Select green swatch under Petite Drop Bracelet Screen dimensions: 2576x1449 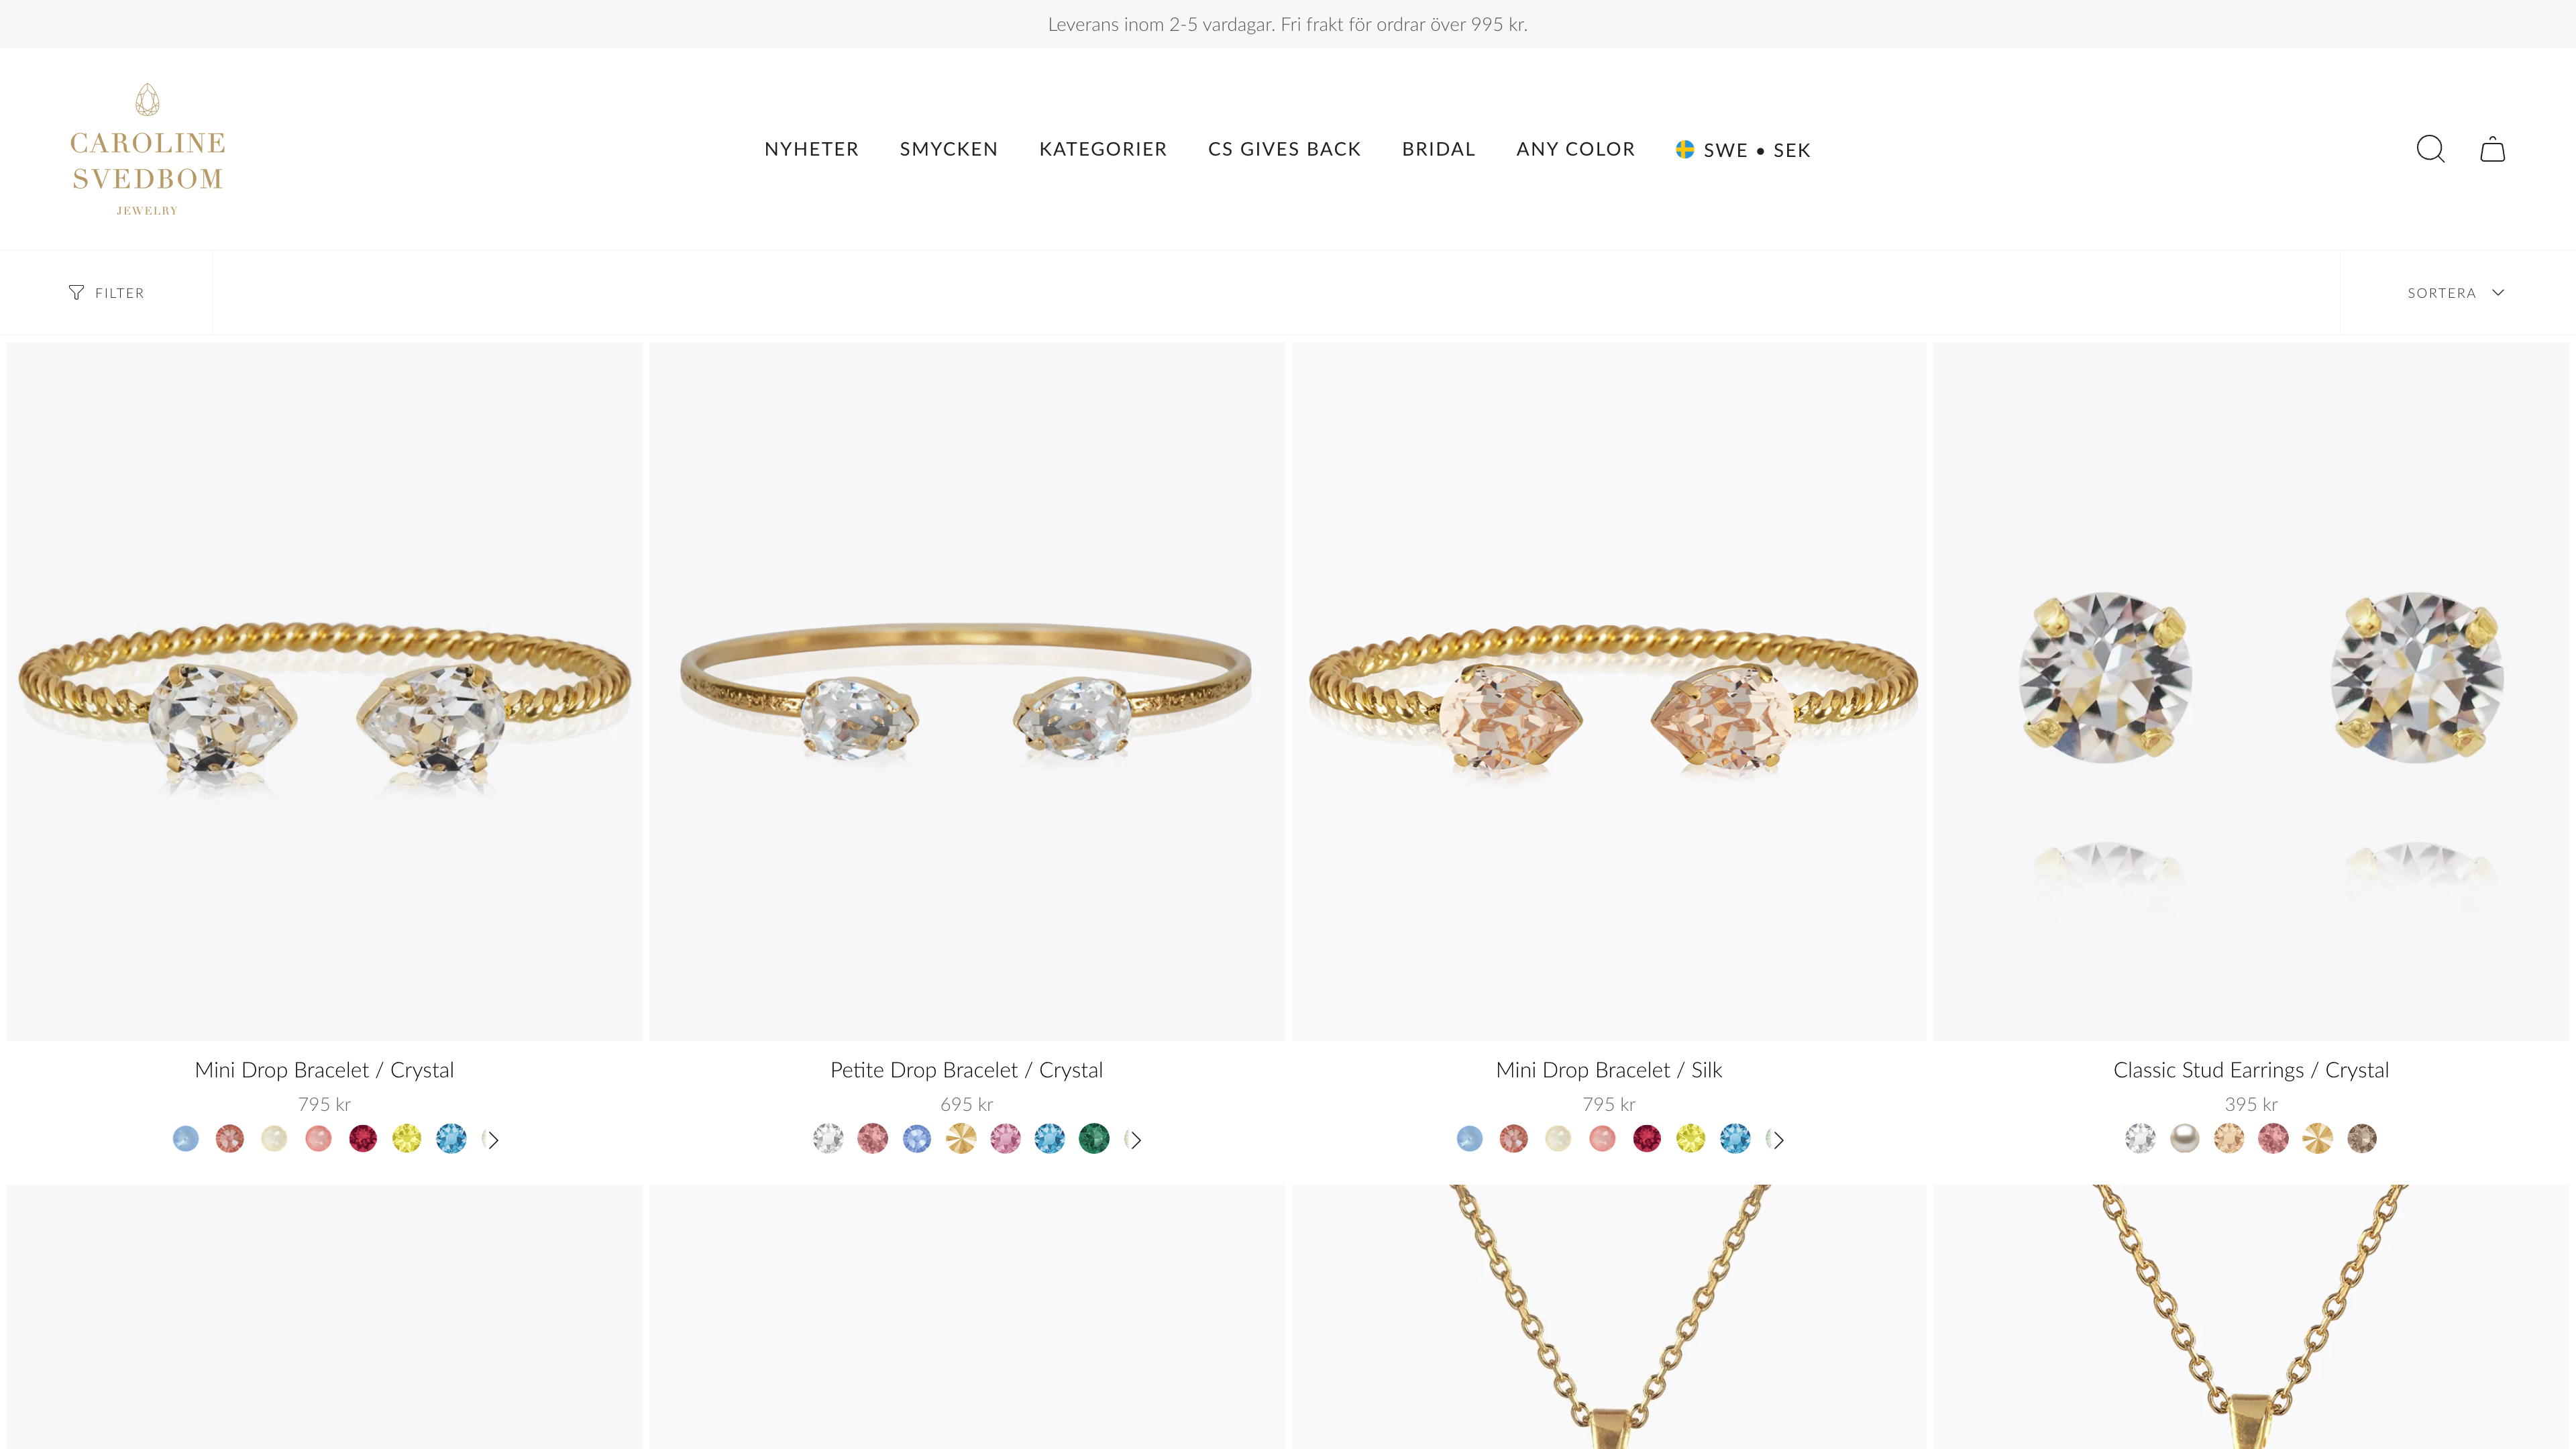coord(1094,1139)
